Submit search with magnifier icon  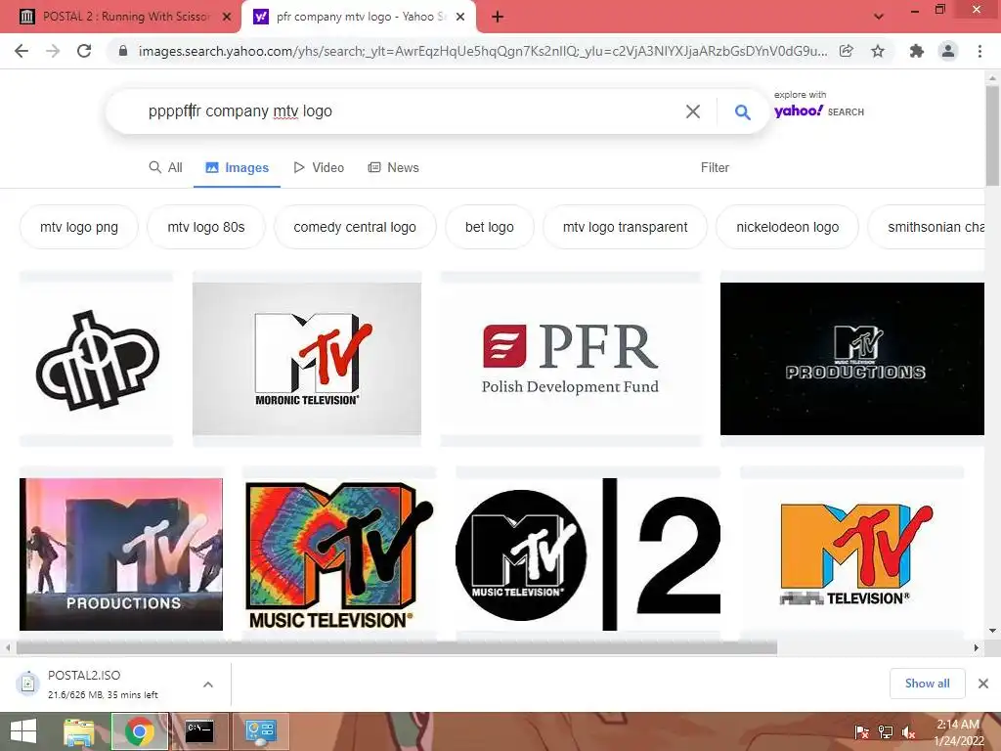tap(742, 111)
